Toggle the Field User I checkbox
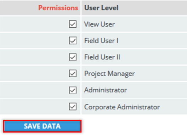 [73, 40]
